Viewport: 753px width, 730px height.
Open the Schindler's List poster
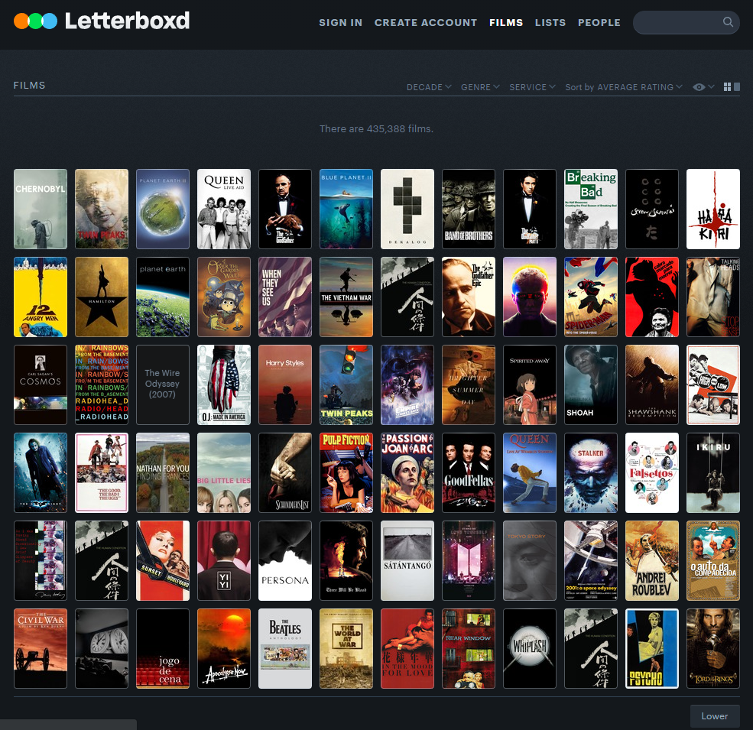pyautogui.click(x=285, y=472)
